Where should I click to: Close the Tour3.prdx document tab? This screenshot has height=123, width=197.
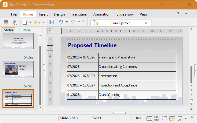pos(146,23)
